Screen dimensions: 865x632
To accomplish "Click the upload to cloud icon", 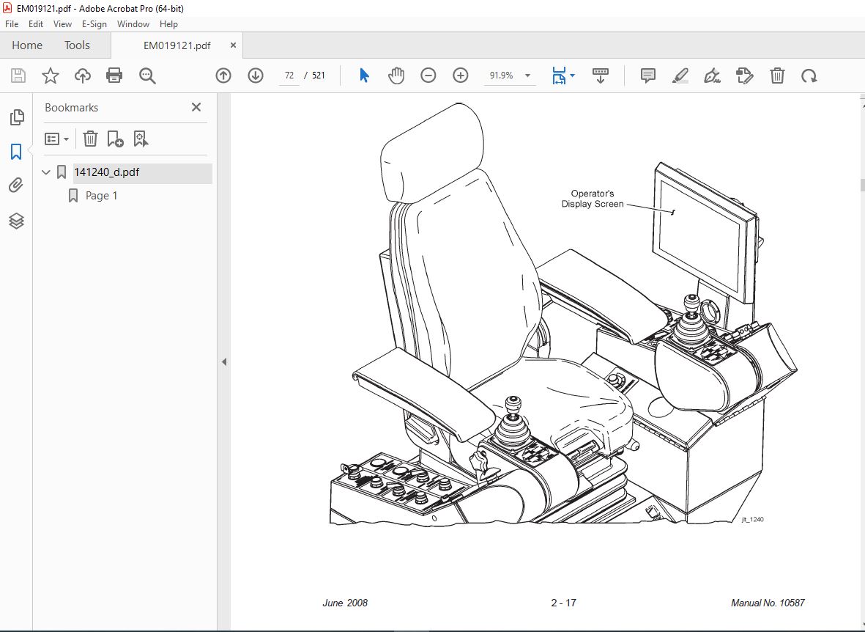I will 83,75.
